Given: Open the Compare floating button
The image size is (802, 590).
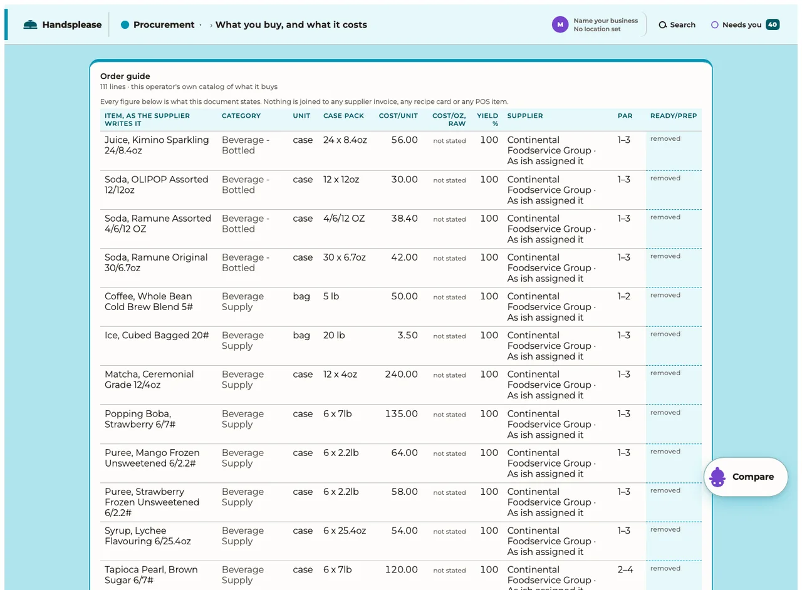Looking at the screenshot, I should click(746, 477).
